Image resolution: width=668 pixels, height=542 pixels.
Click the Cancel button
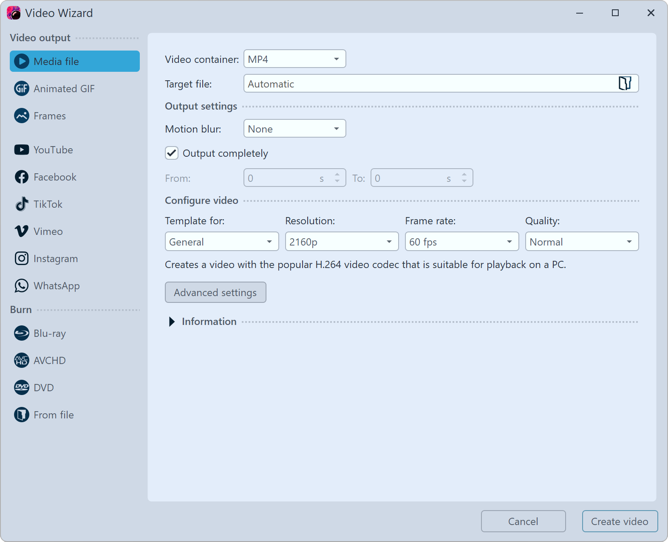tap(524, 522)
